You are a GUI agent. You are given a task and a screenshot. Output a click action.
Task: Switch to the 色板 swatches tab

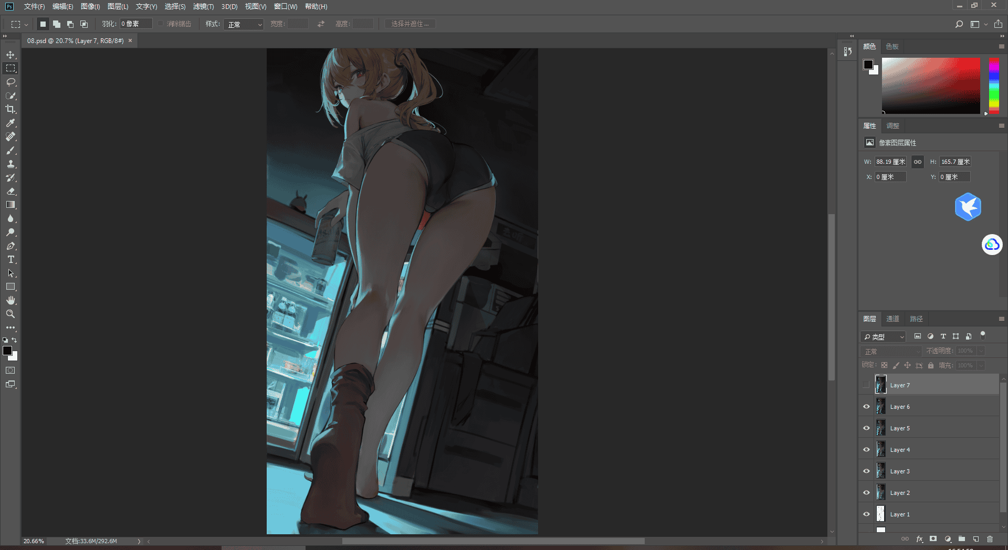892,46
